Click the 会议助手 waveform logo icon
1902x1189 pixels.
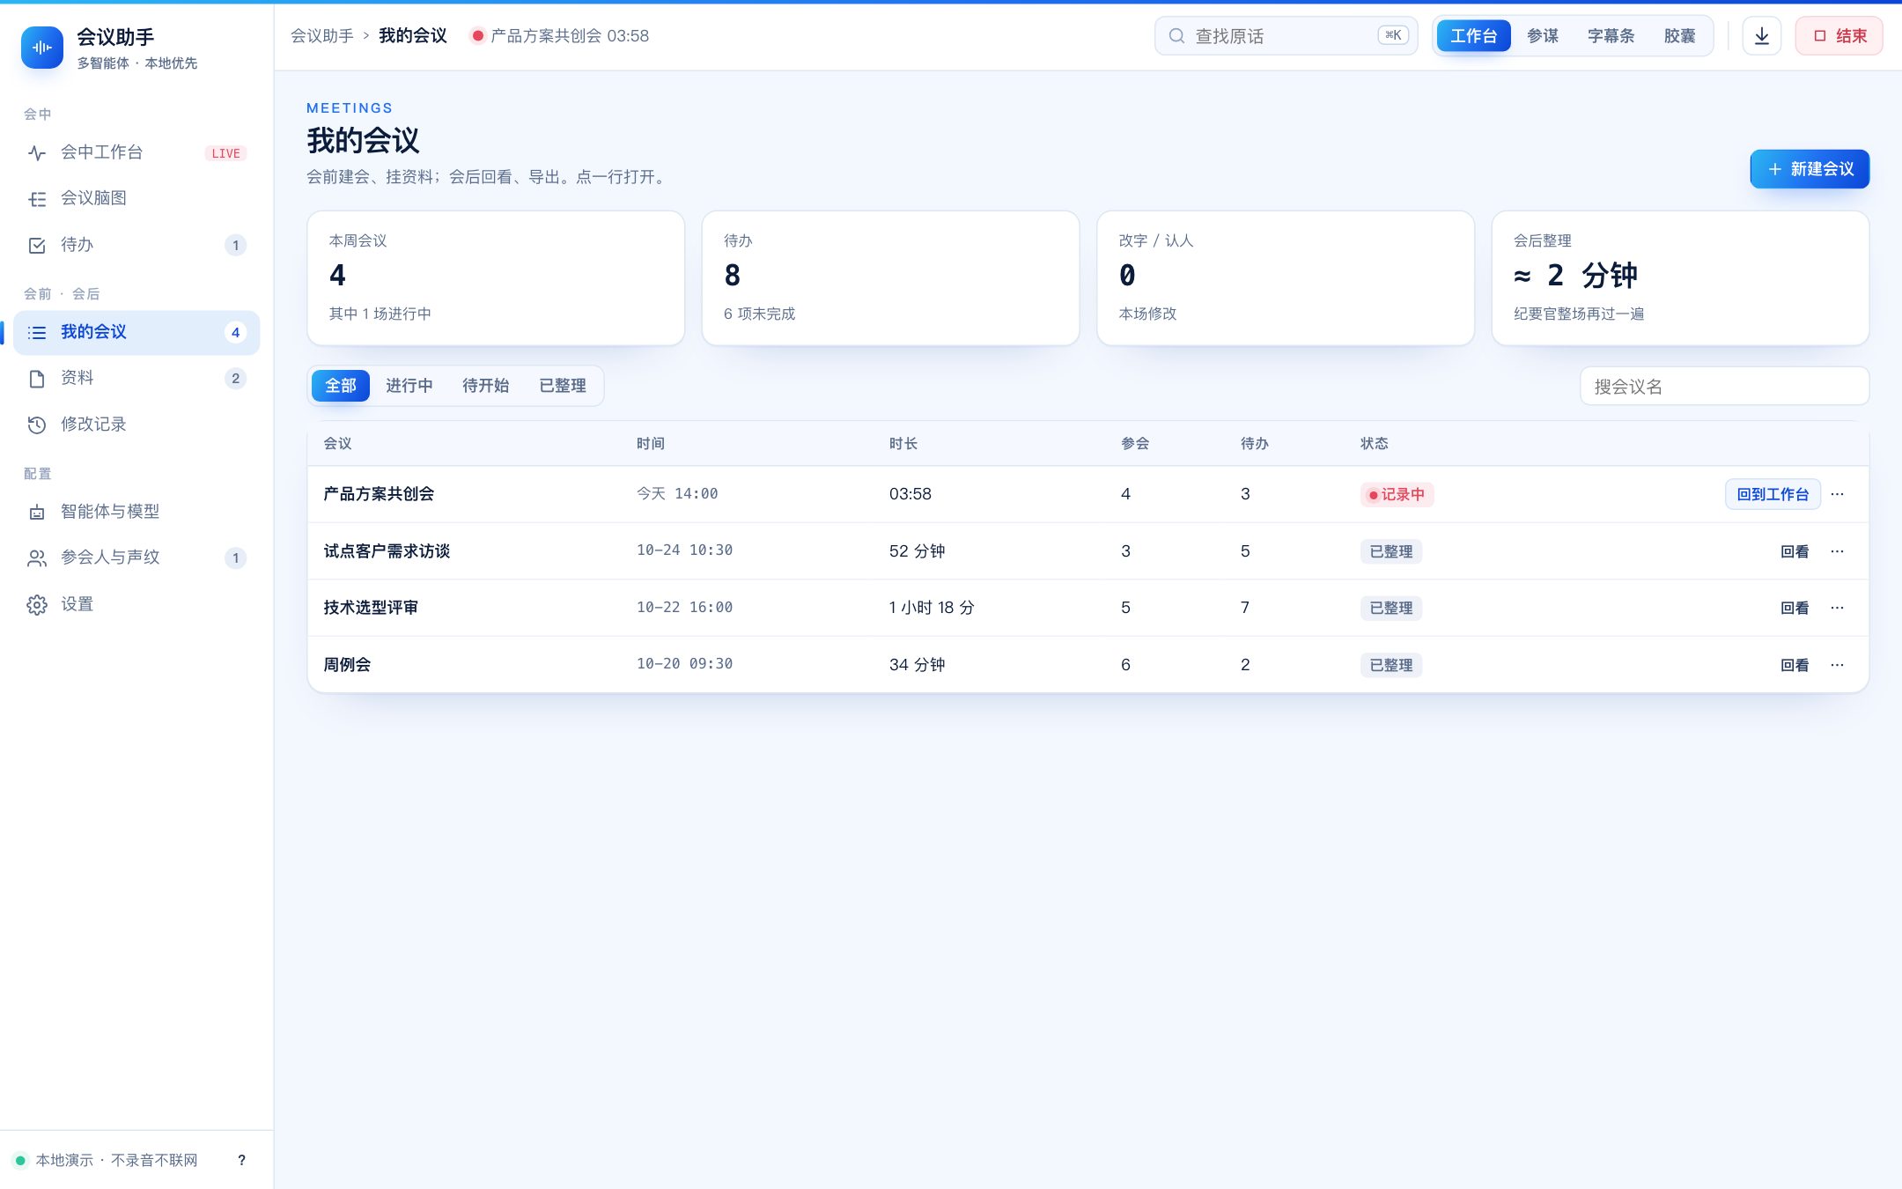41,48
